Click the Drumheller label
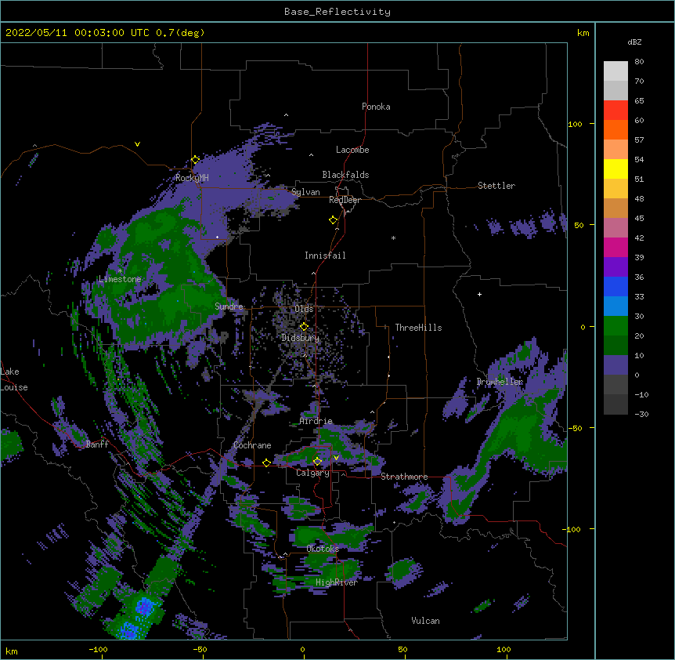 point(500,382)
